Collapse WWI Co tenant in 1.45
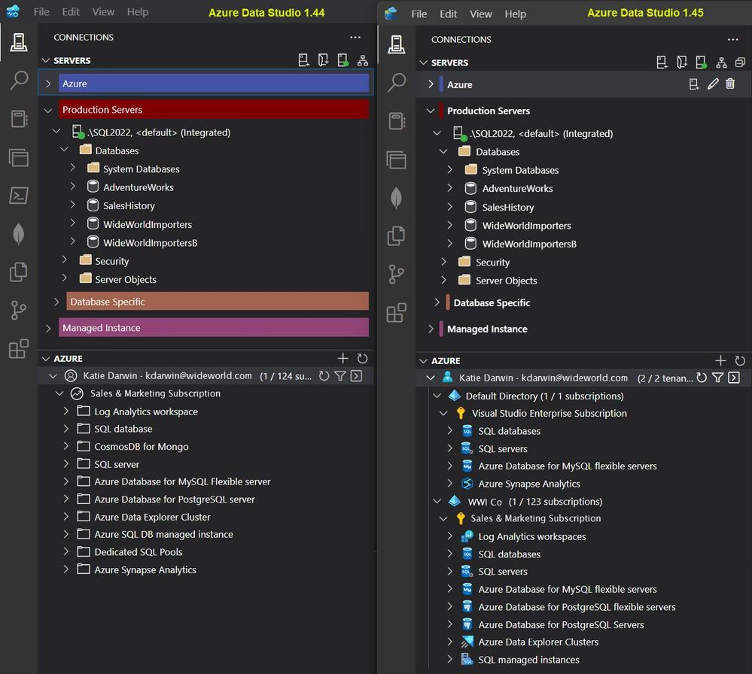 (437, 502)
